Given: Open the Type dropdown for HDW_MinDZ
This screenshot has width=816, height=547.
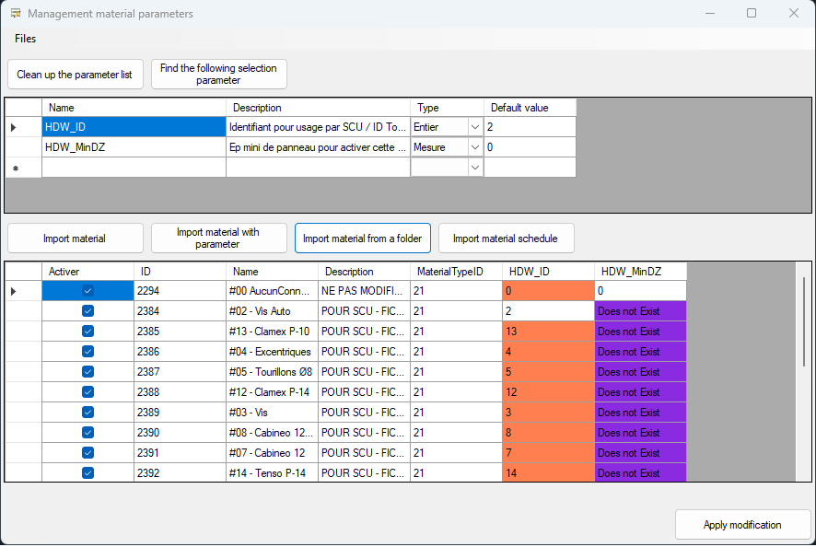Looking at the screenshot, I should pos(474,147).
